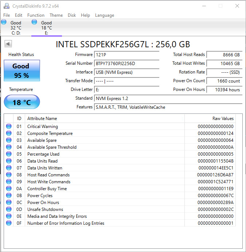This screenshot has width=246, height=252.
Task: Click raw value 000000000289A
Action: pyautogui.click(x=215, y=203)
